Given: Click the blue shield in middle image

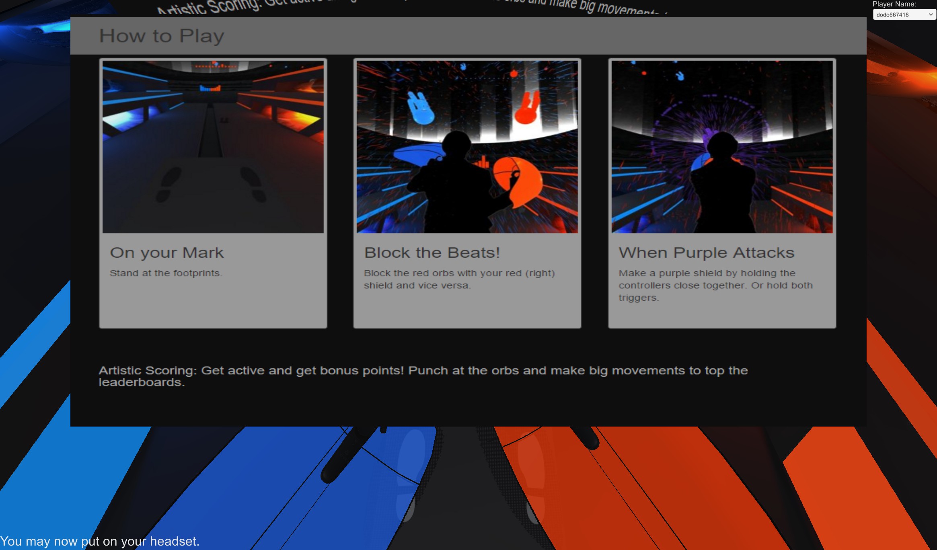Looking at the screenshot, I should pos(416,155).
